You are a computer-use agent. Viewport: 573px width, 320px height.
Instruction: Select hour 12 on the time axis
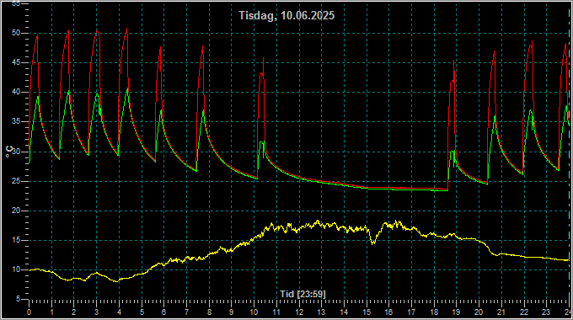[299, 312]
